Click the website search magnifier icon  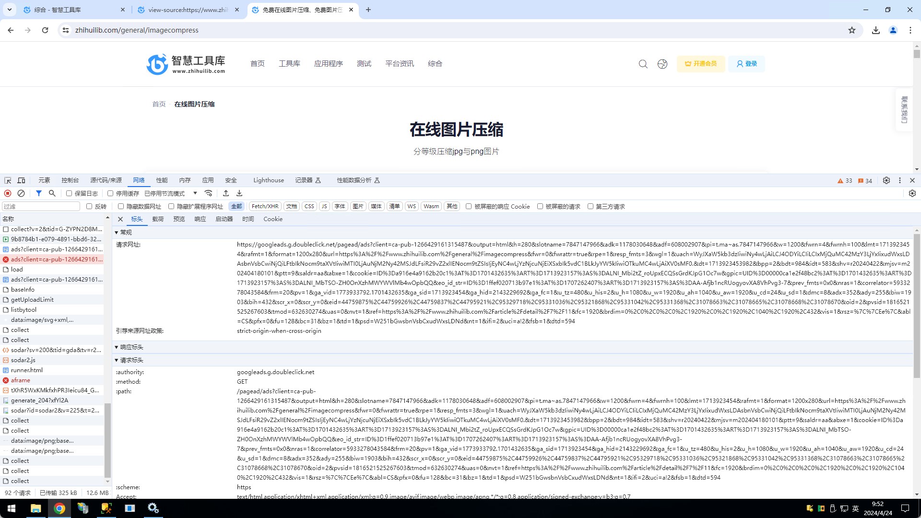click(x=643, y=64)
